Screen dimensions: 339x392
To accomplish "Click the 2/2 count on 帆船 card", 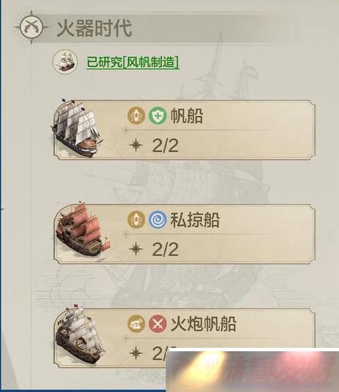I will click(x=165, y=145).
